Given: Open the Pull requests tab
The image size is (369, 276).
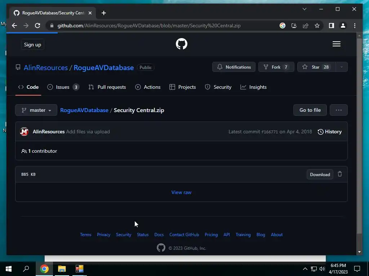Looking at the screenshot, I should point(107,87).
